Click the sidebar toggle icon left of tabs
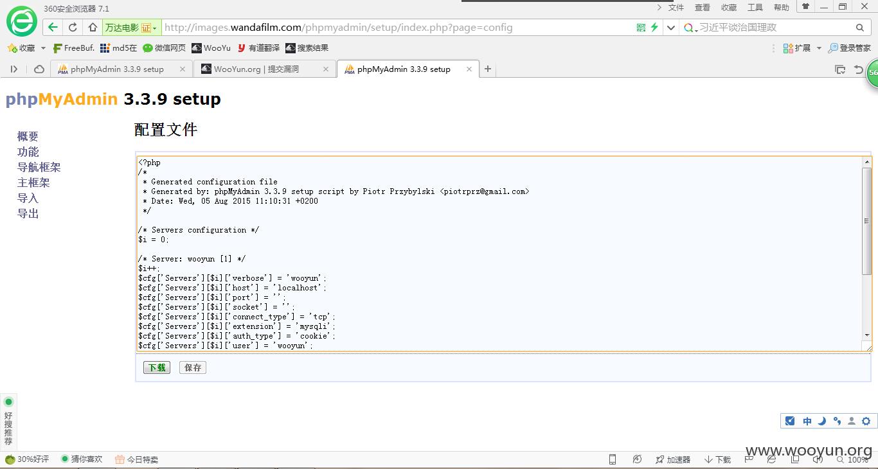The height and width of the screenshot is (469, 878). [x=14, y=69]
